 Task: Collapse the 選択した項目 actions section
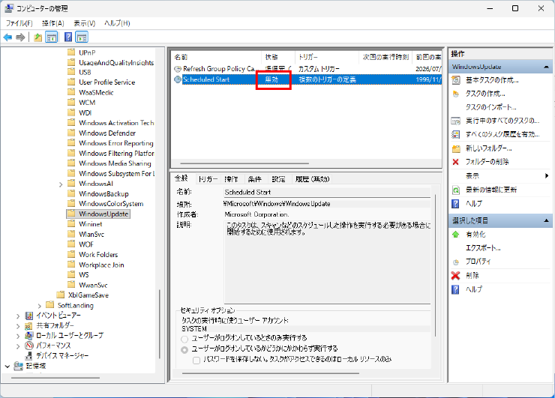[x=546, y=221]
